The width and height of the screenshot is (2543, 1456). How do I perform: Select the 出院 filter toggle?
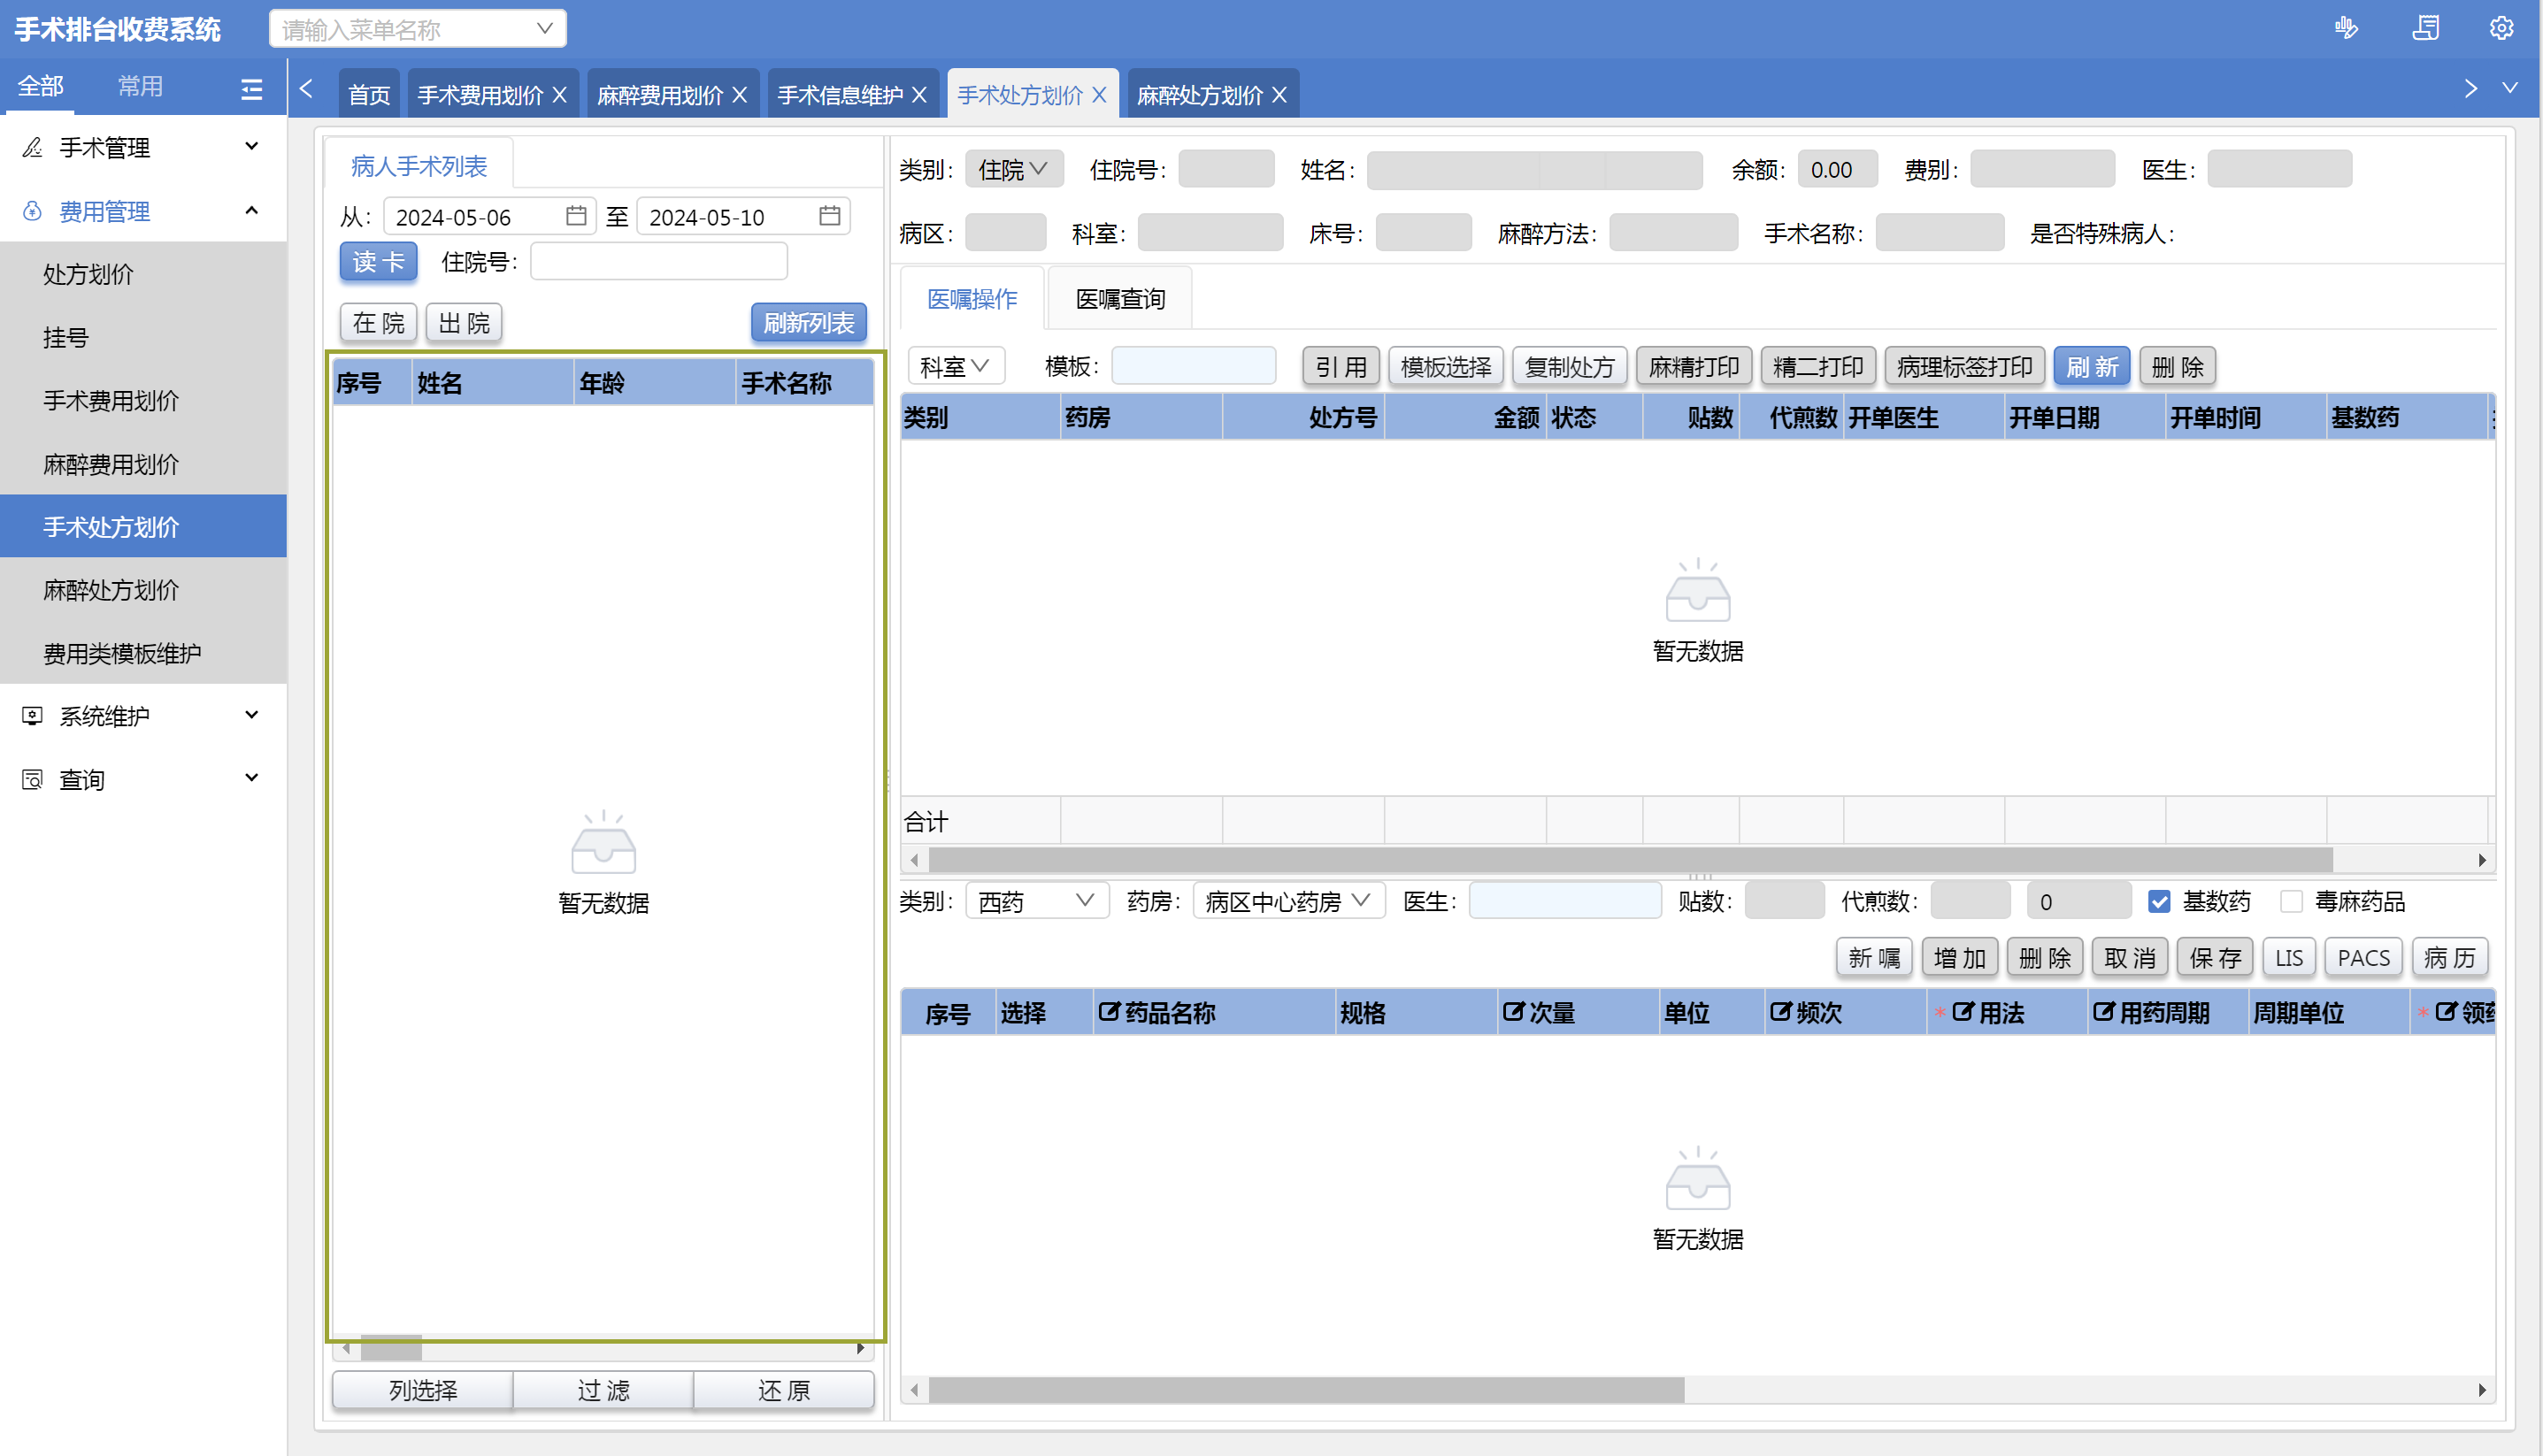[464, 323]
